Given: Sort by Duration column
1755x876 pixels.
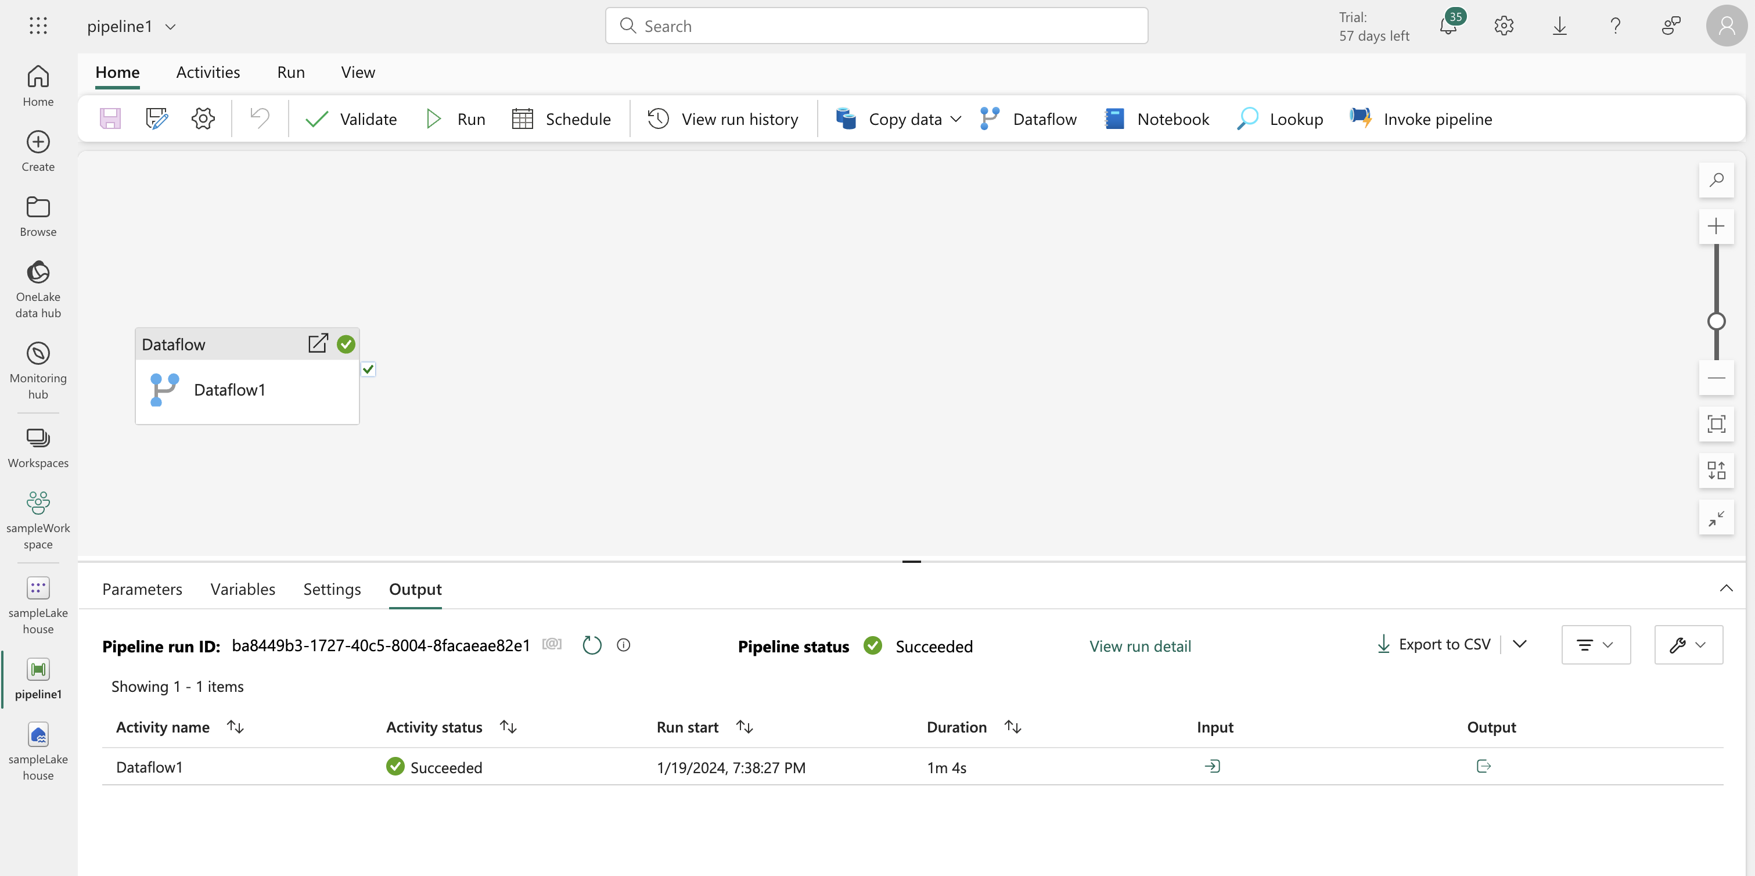Looking at the screenshot, I should 1013,727.
